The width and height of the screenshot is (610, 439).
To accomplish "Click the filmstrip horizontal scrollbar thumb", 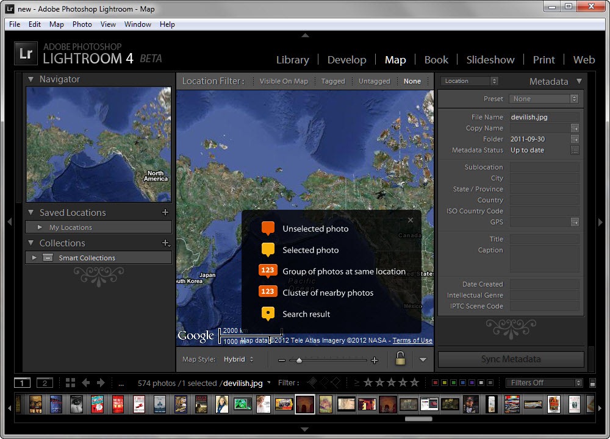I will (418, 419).
